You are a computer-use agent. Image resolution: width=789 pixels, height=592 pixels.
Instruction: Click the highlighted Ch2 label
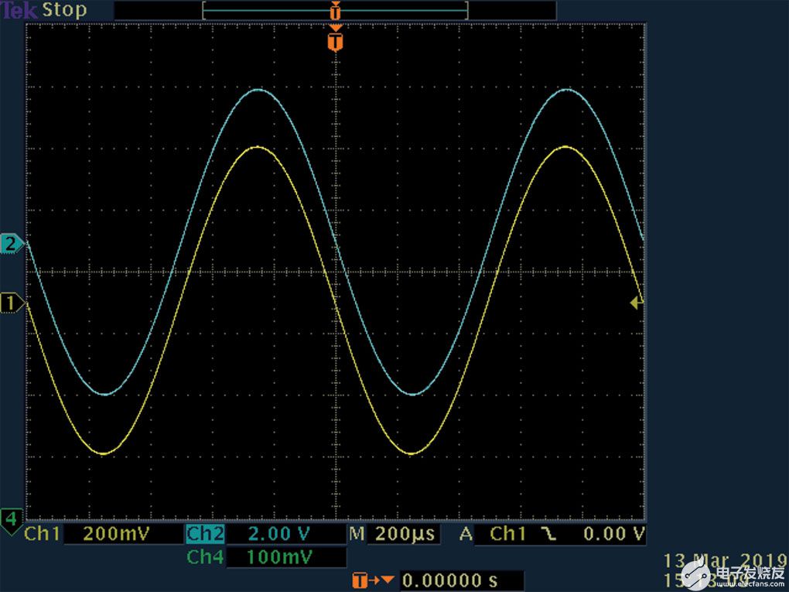click(205, 534)
